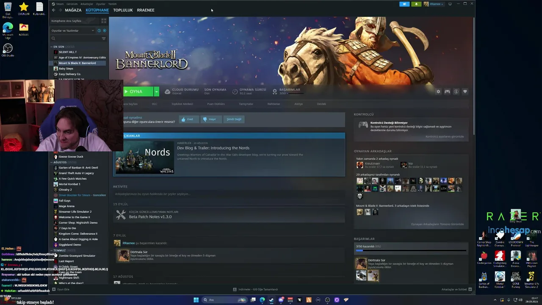Add Bannerlord to favorites heart icon
The height and width of the screenshot is (305, 542).
pos(465,91)
